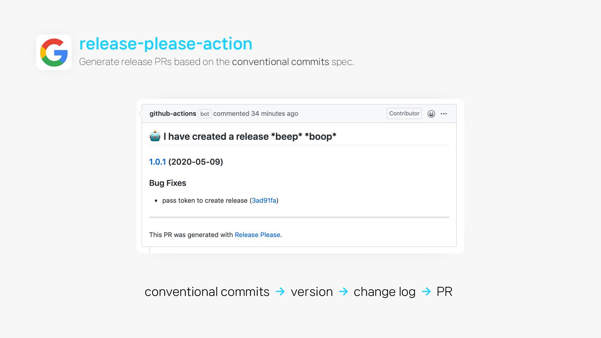Image resolution: width=601 pixels, height=338 pixels.
Task: Click the 'version' step in the flow
Action: 312,292
